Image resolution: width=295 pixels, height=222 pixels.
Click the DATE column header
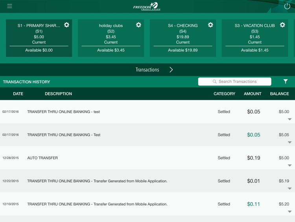[18, 94]
